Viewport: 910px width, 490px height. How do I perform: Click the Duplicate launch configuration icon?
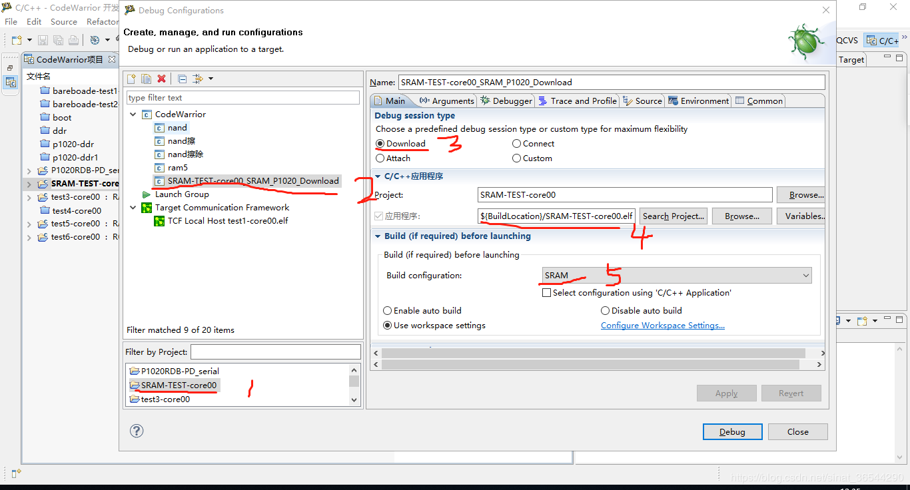coord(147,79)
